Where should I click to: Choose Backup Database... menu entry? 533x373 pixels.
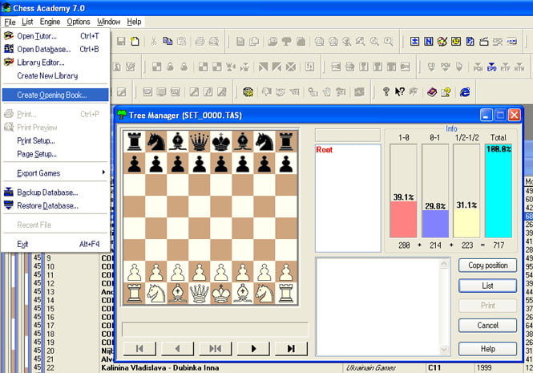55,193
